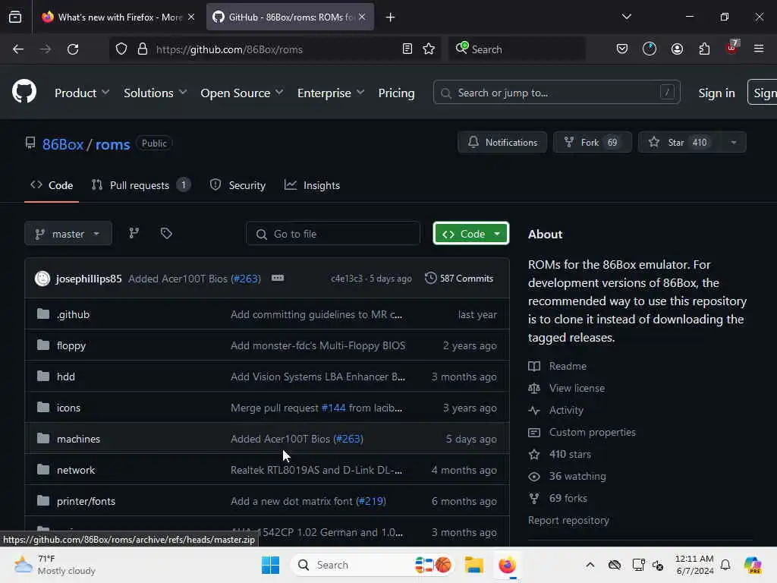Open the 86Box owner link
Image resolution: width=777 pixels, height=583 pixels.
63,144
